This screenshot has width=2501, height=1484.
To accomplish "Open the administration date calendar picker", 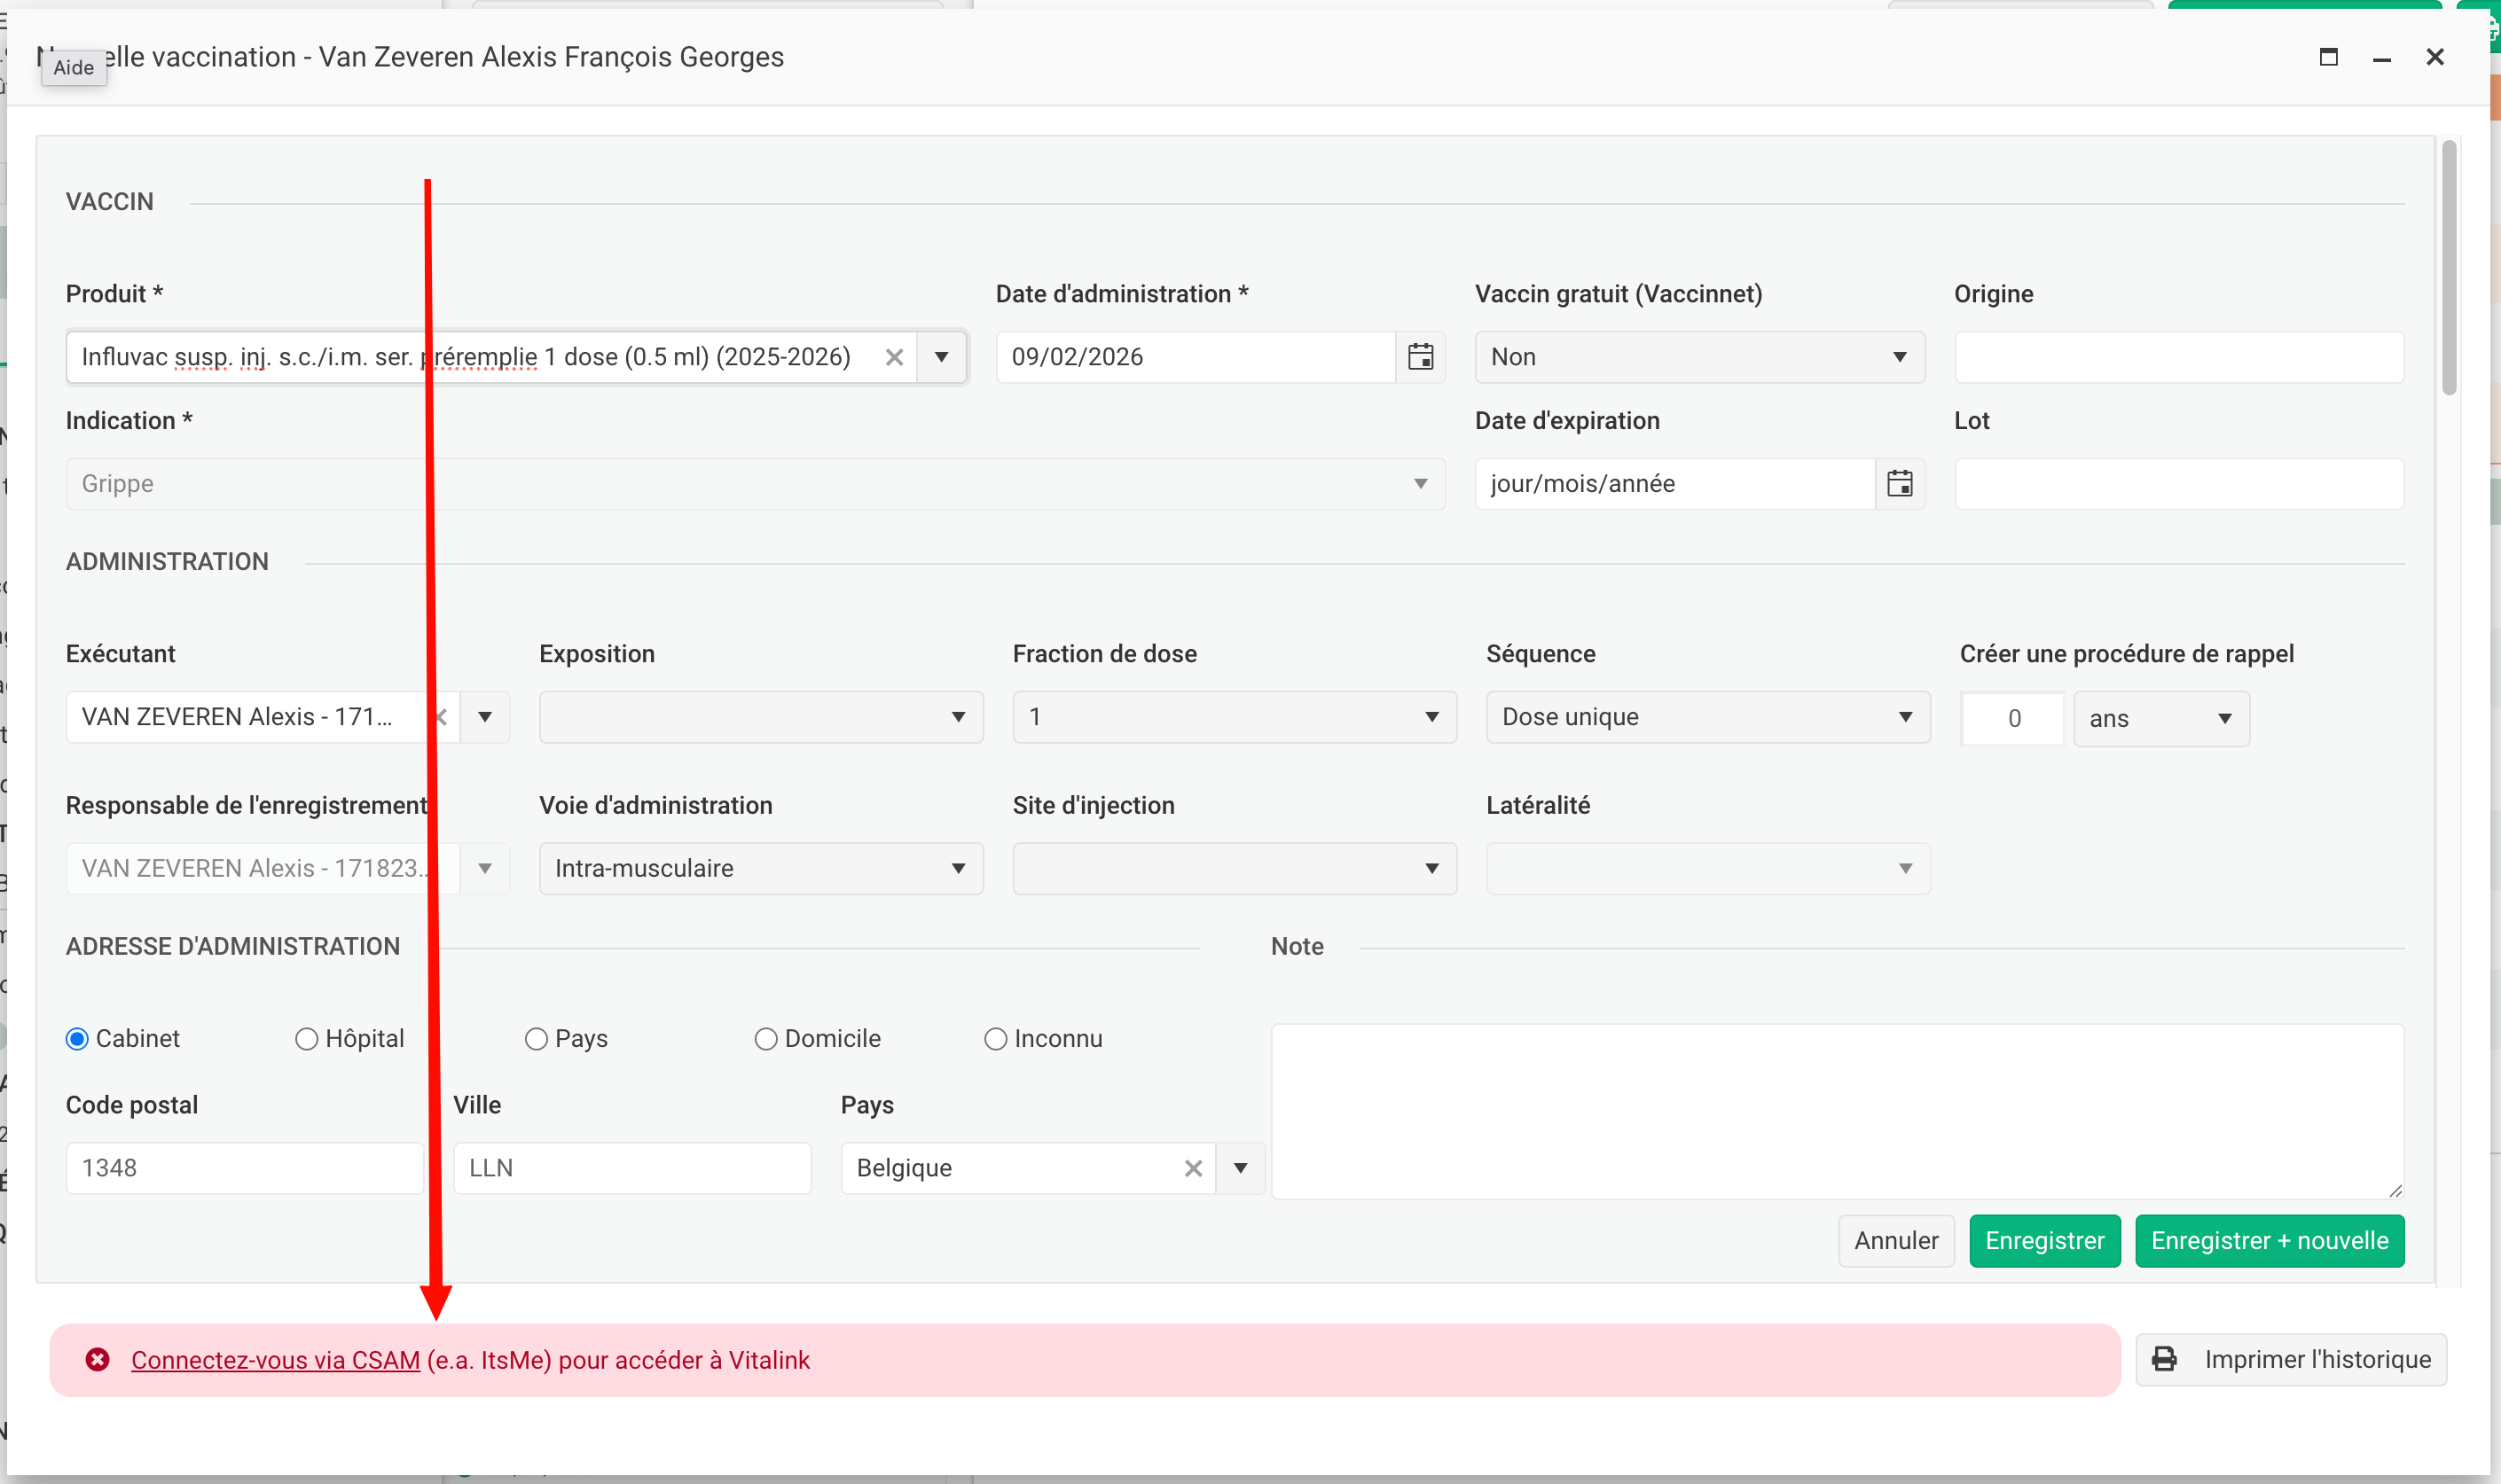I will [x=1420, y=357].
